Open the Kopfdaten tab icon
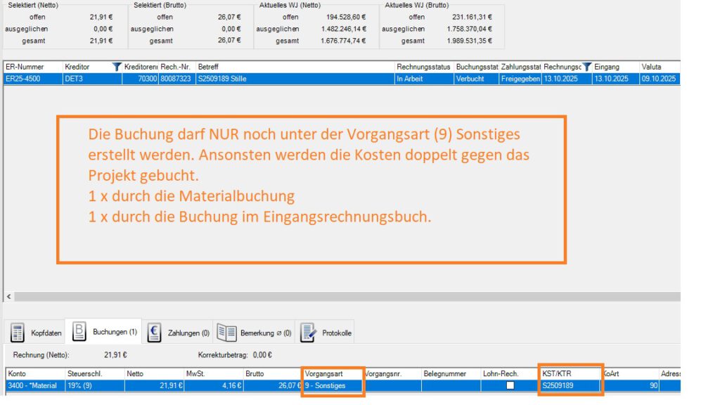 pyautogui.click(x=18, y=332)
